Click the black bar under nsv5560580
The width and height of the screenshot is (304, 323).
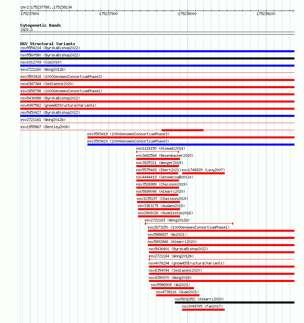pyautogui.click(x=157, y=58)
